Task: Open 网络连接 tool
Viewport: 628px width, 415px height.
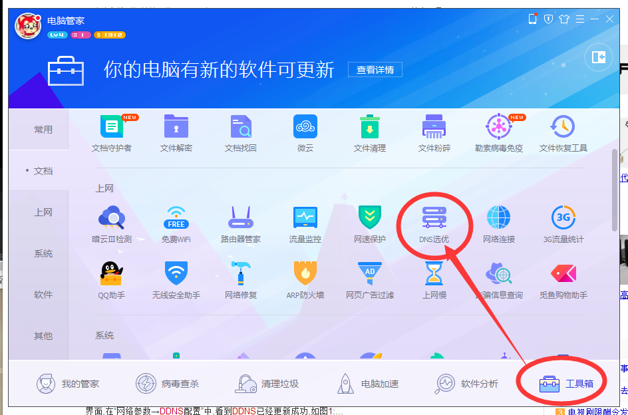Action: coord(499,224)
